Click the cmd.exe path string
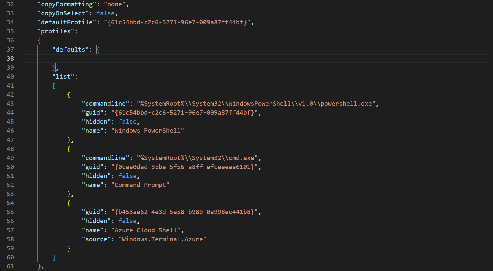 tap(197, 158)
